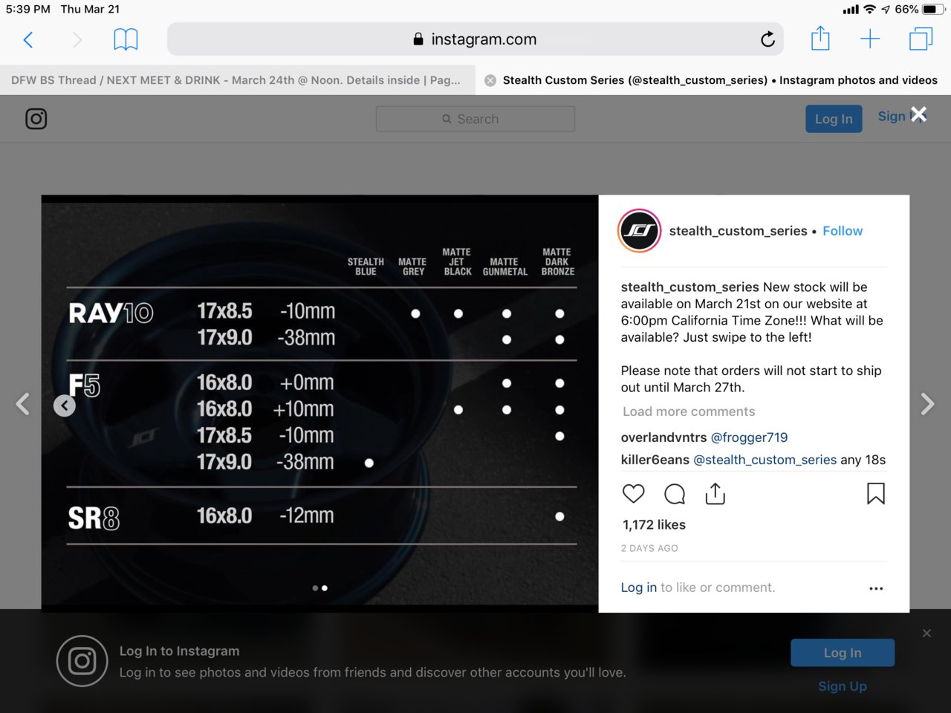The height and width of the screenshot is (713, 951).
Task: Click the Instagram camera logo
Action: [36, 119]
